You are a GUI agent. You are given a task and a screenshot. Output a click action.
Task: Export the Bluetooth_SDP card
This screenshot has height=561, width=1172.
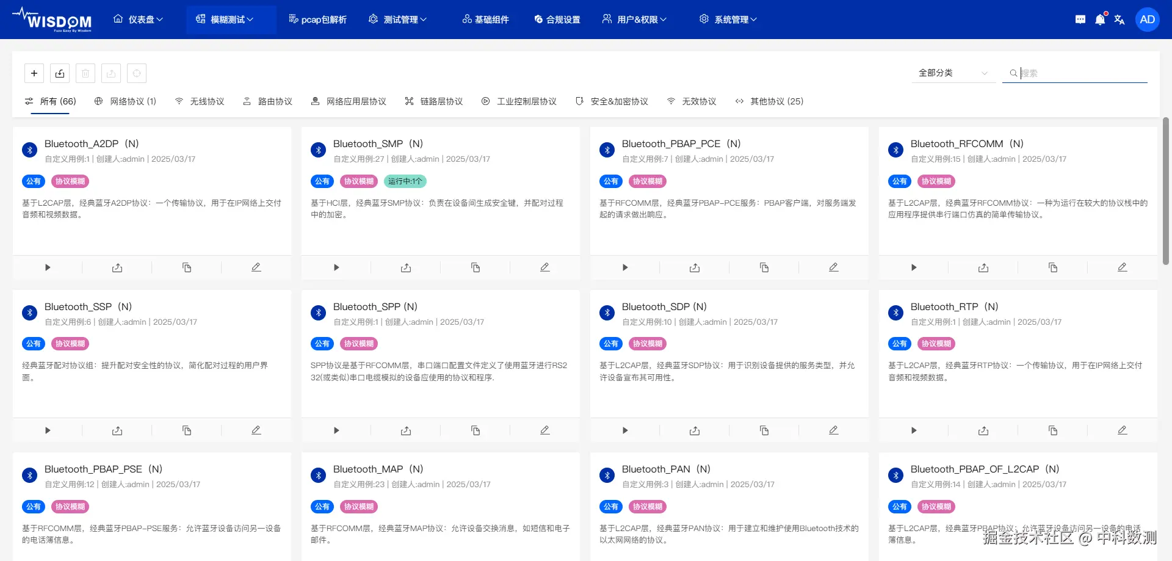695,430
